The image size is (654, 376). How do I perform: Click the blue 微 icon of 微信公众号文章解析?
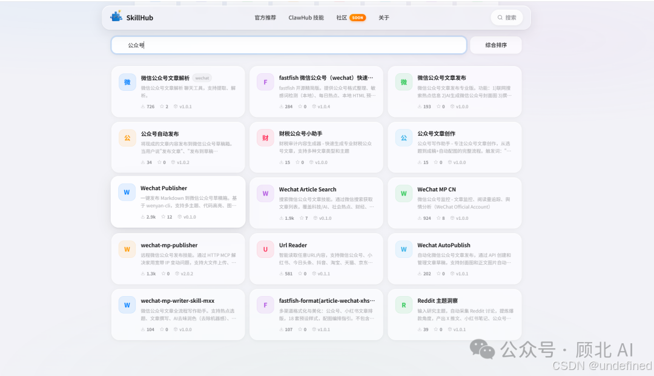pyautogui.click(x=127, y=82)
